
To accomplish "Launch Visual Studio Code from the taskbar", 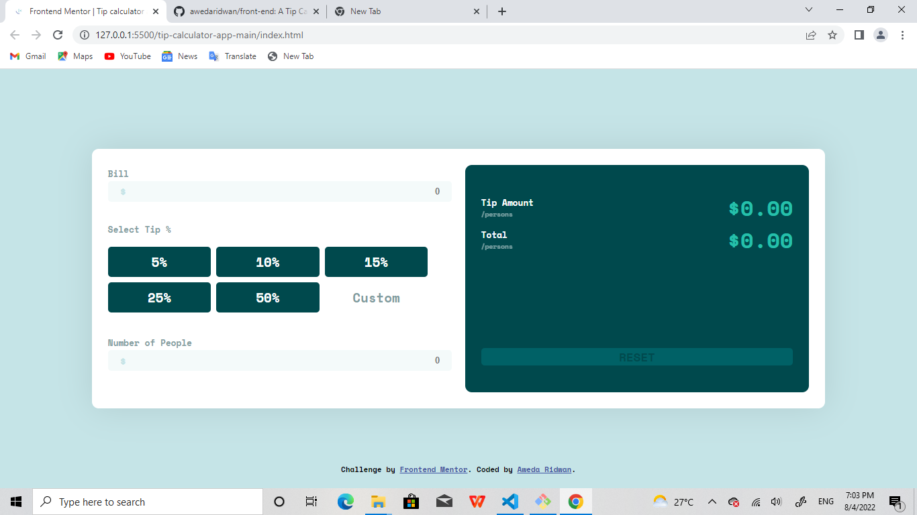I will pos(510,502).
